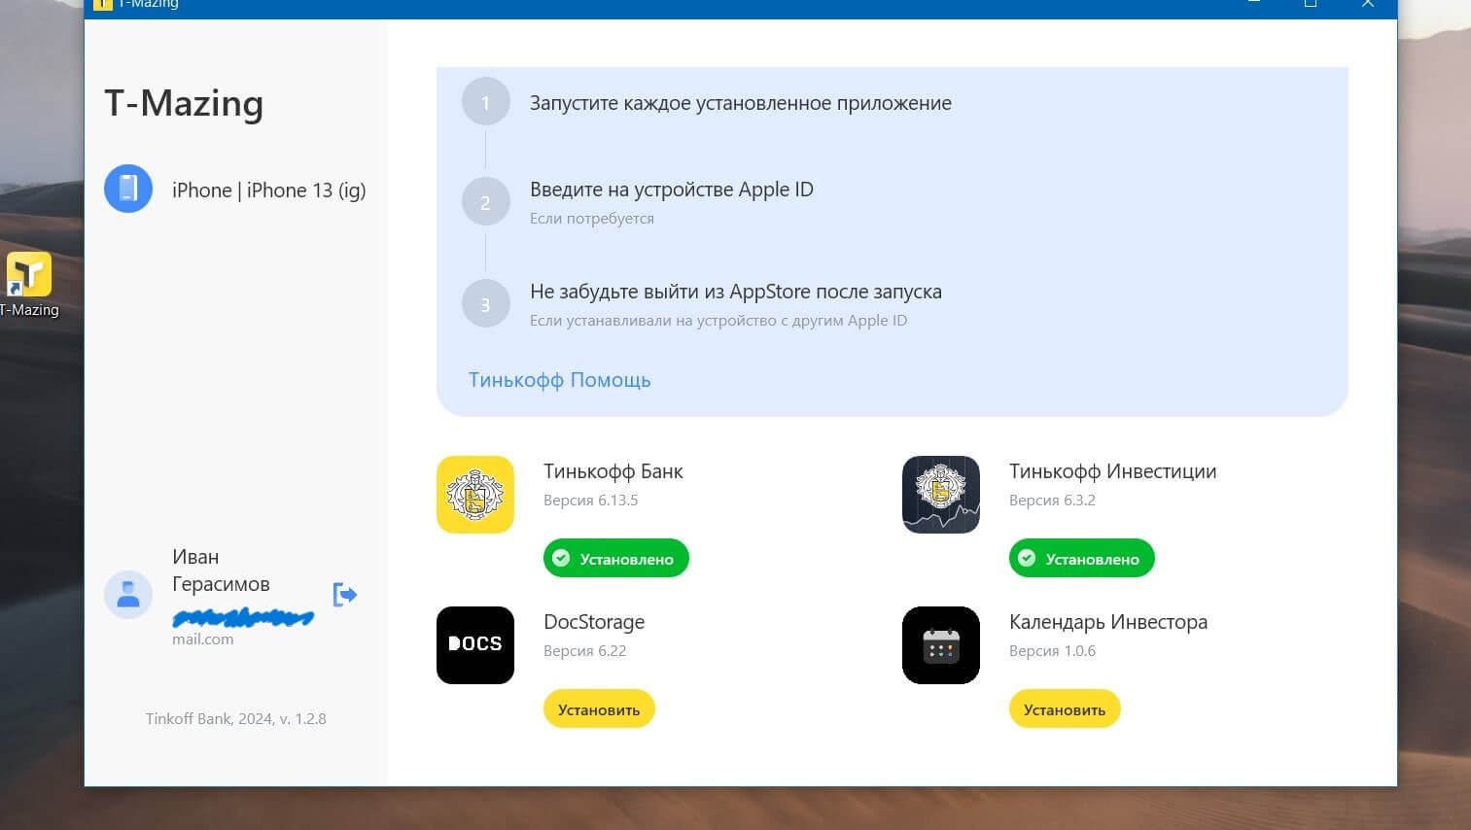Click the Установлено badge for Тинькофф Инвестиции
Image resolution: width=1471 pixels, height=830 pixels.
tap(1081, 558)
